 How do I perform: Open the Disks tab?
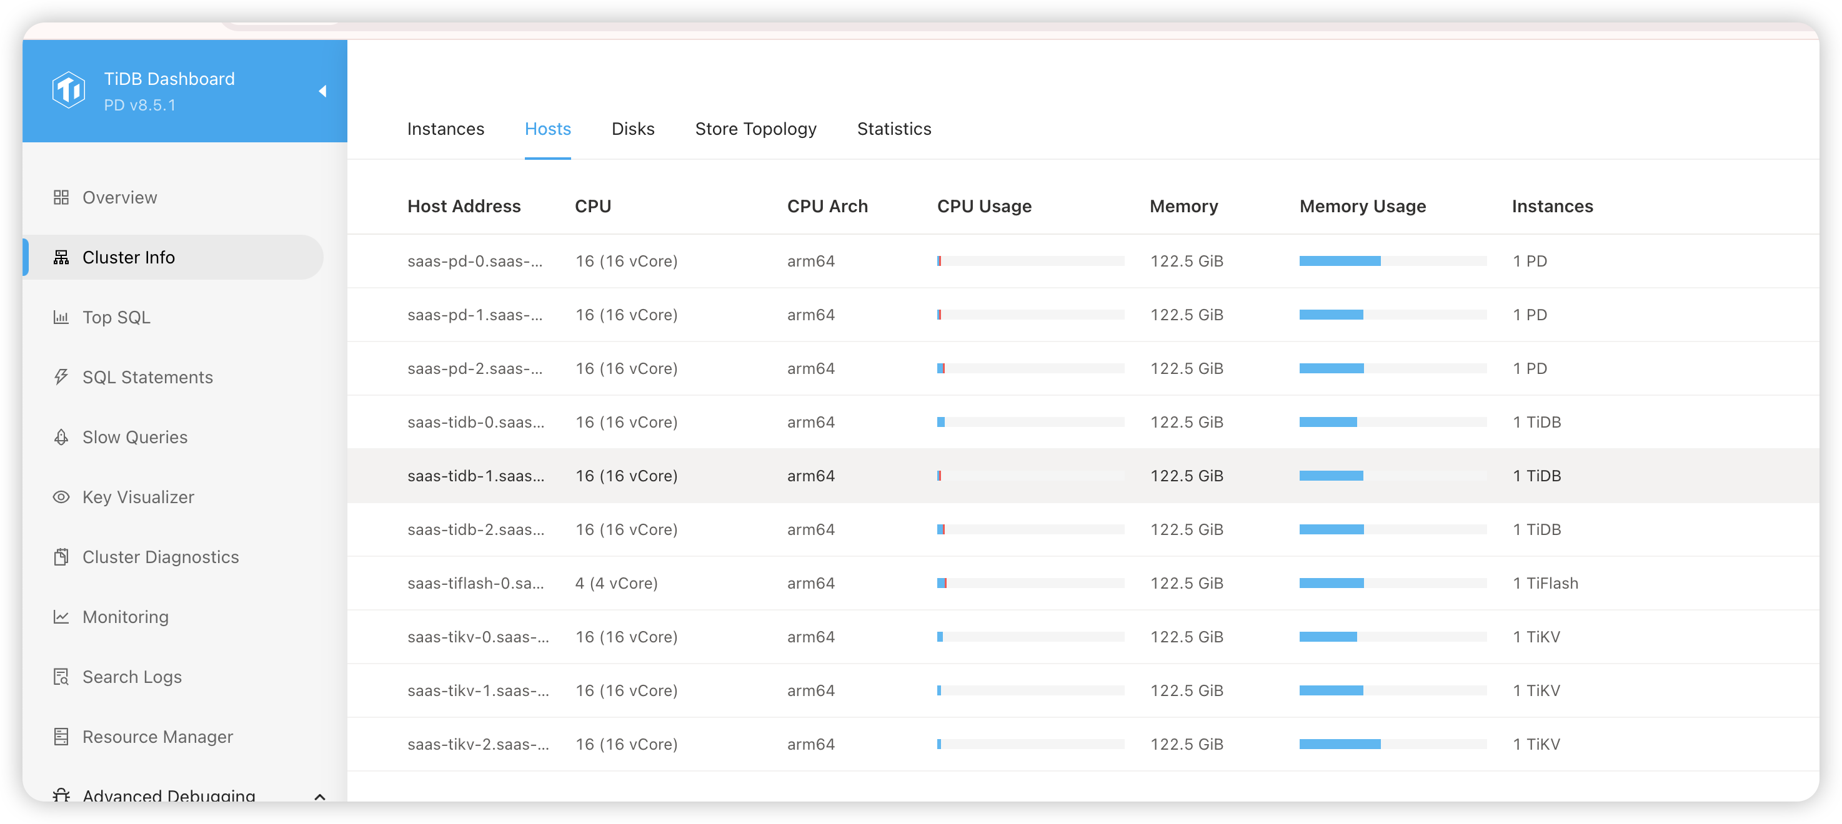[x=633, y=129]
